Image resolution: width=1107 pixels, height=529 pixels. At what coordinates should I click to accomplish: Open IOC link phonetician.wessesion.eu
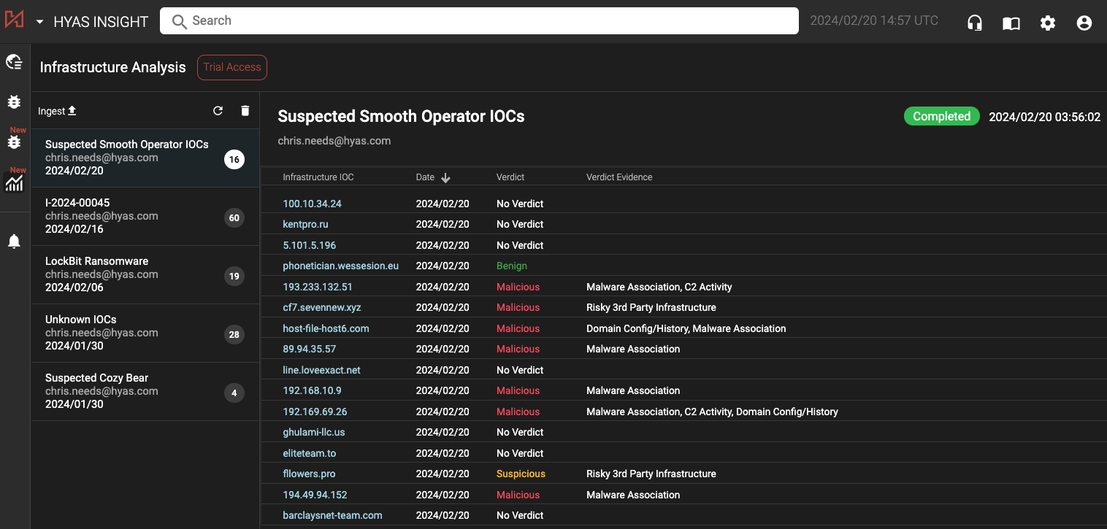341,266
